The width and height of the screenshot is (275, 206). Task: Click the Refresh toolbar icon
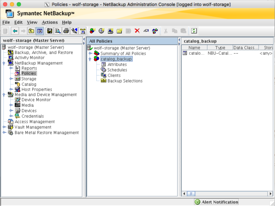tap(194, 31)
